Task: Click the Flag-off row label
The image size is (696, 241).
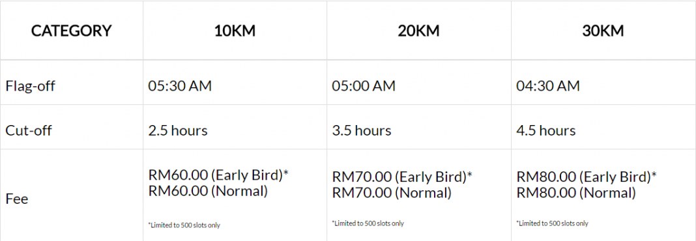Action: pos(31,86)
